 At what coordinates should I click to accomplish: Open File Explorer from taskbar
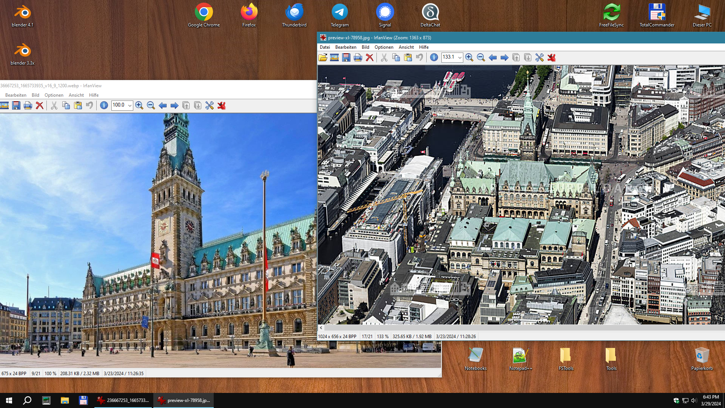click(x=65, y=400)
